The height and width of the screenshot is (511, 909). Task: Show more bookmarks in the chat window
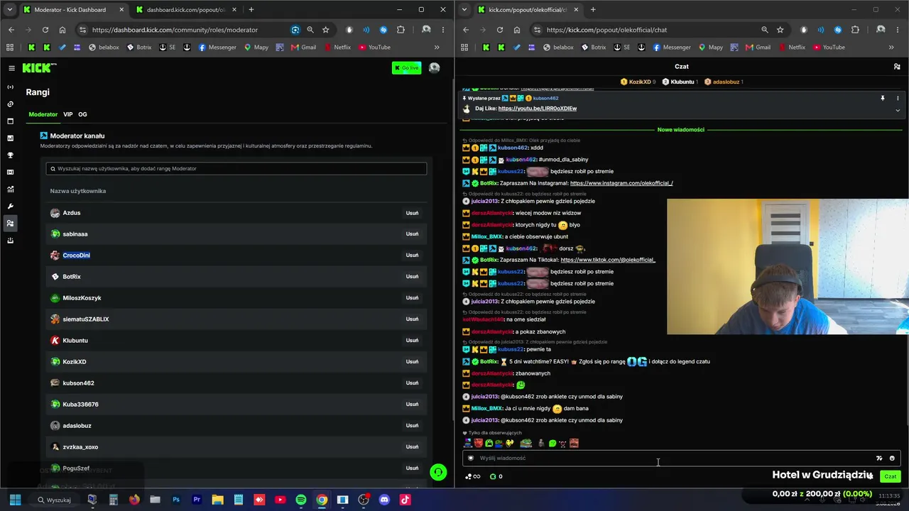coord(891,48)
